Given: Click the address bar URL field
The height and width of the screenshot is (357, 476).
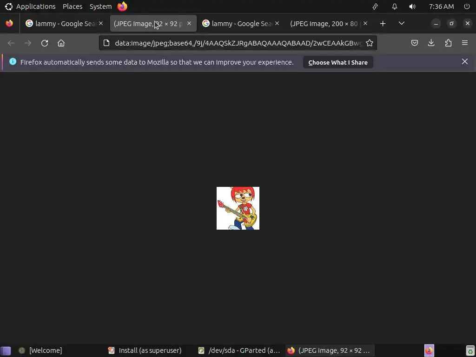Looking at the screenshot, I should point(238,43).
